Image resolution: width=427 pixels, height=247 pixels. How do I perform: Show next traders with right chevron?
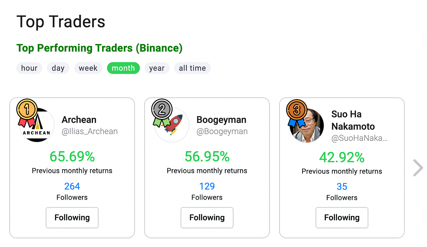point(418,168)
